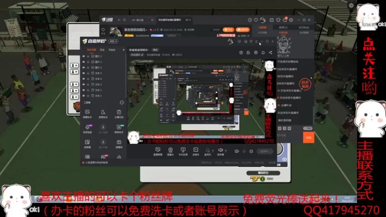Open the 弹幕助手 tool
This screenshot has height=217, width=386.
click(x=87, y=114)
